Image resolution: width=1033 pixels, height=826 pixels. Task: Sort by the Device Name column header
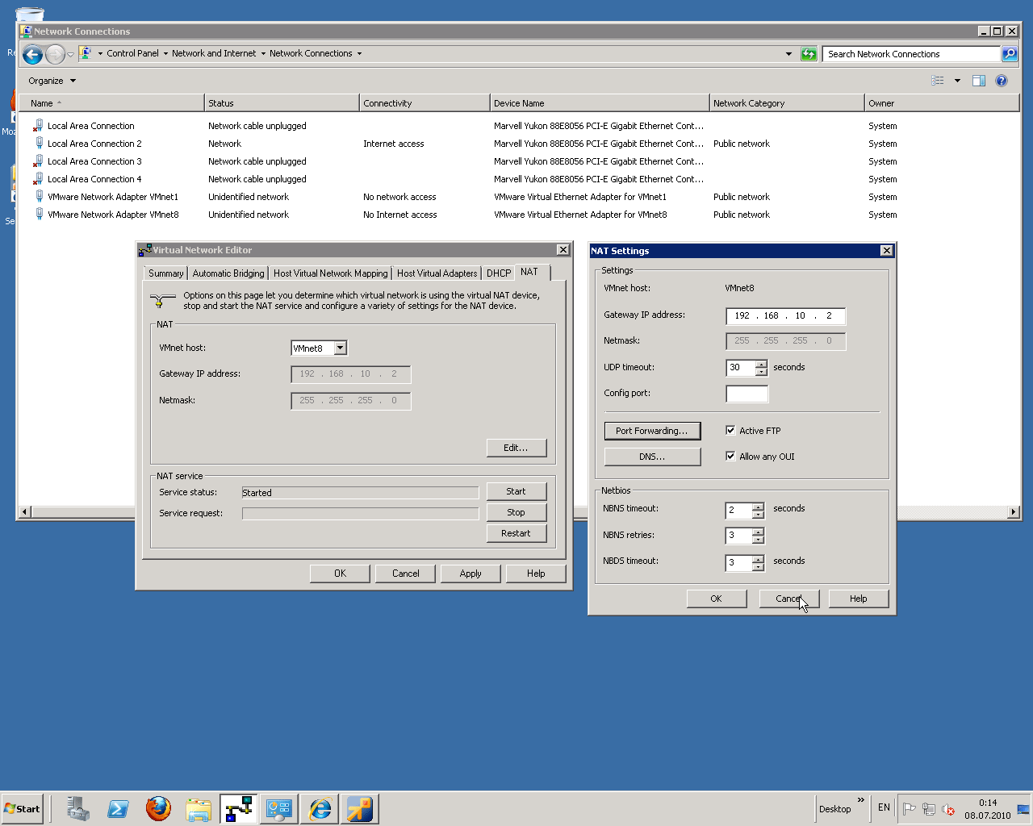tap(600, 103)
